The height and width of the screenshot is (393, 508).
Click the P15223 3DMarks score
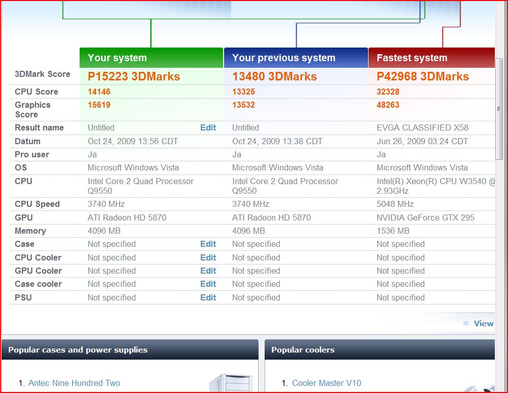coord(134,76)
